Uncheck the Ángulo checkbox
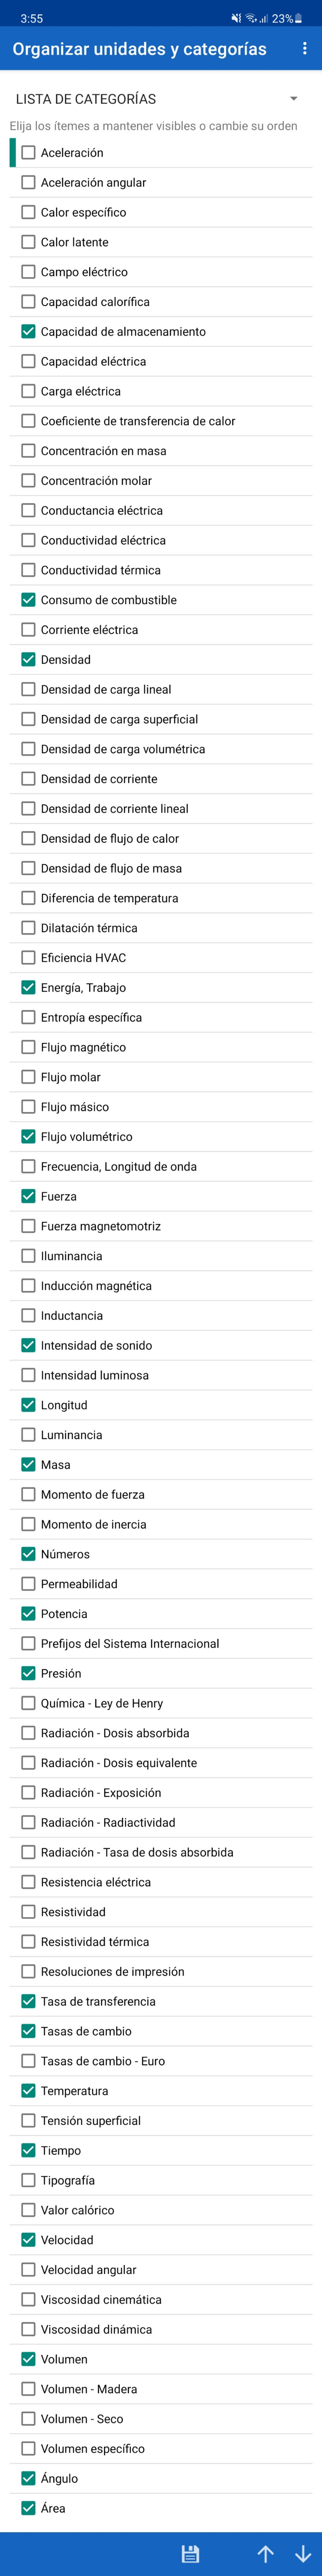 [x=28, y=2478]
